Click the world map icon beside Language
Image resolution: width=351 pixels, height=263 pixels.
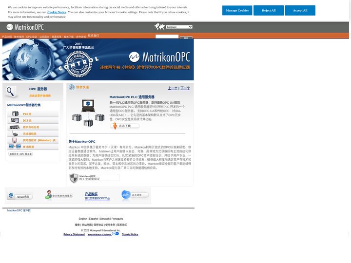(x=159, y=27)
